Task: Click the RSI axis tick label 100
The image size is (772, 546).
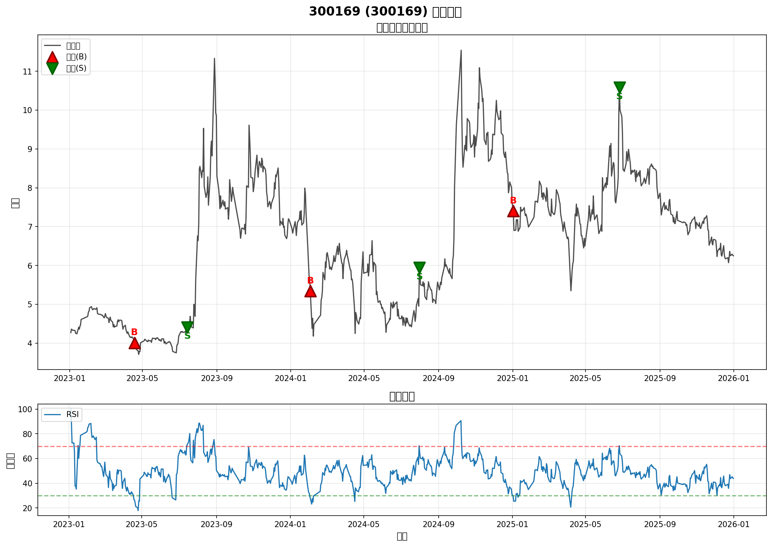Action: (25, 409)
